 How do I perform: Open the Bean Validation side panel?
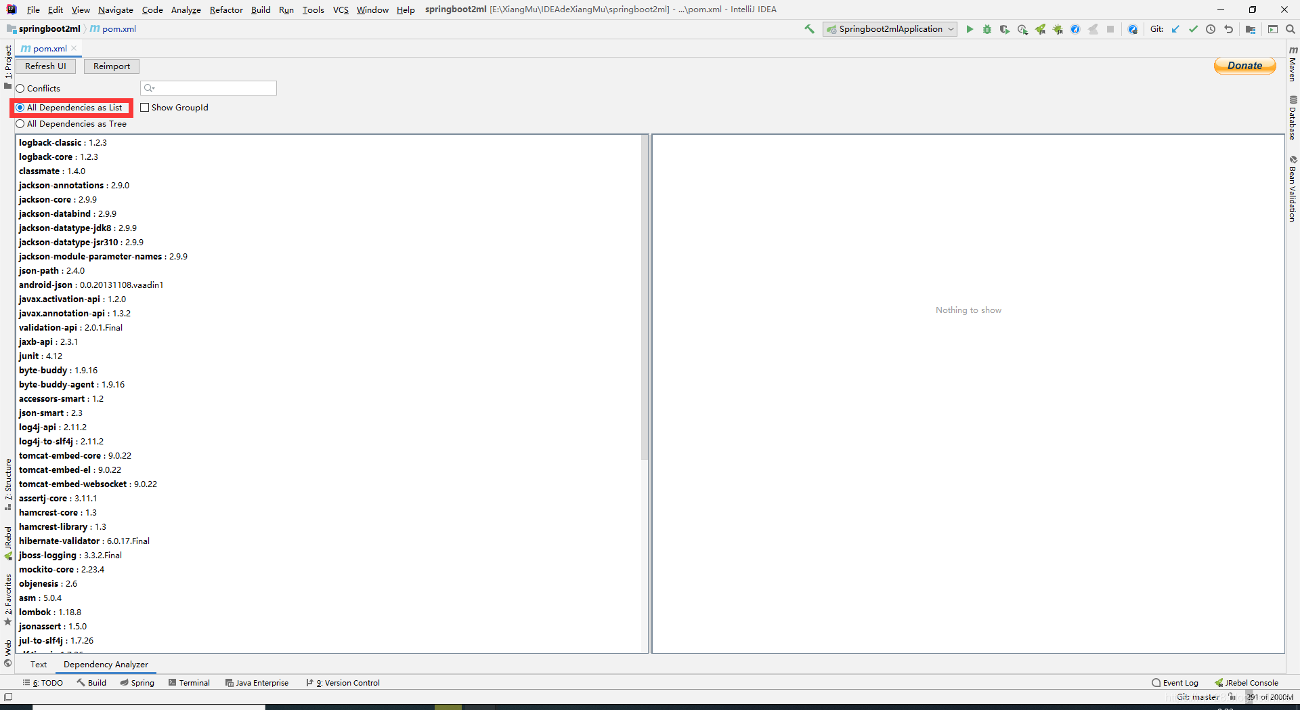coord(1293,188)
